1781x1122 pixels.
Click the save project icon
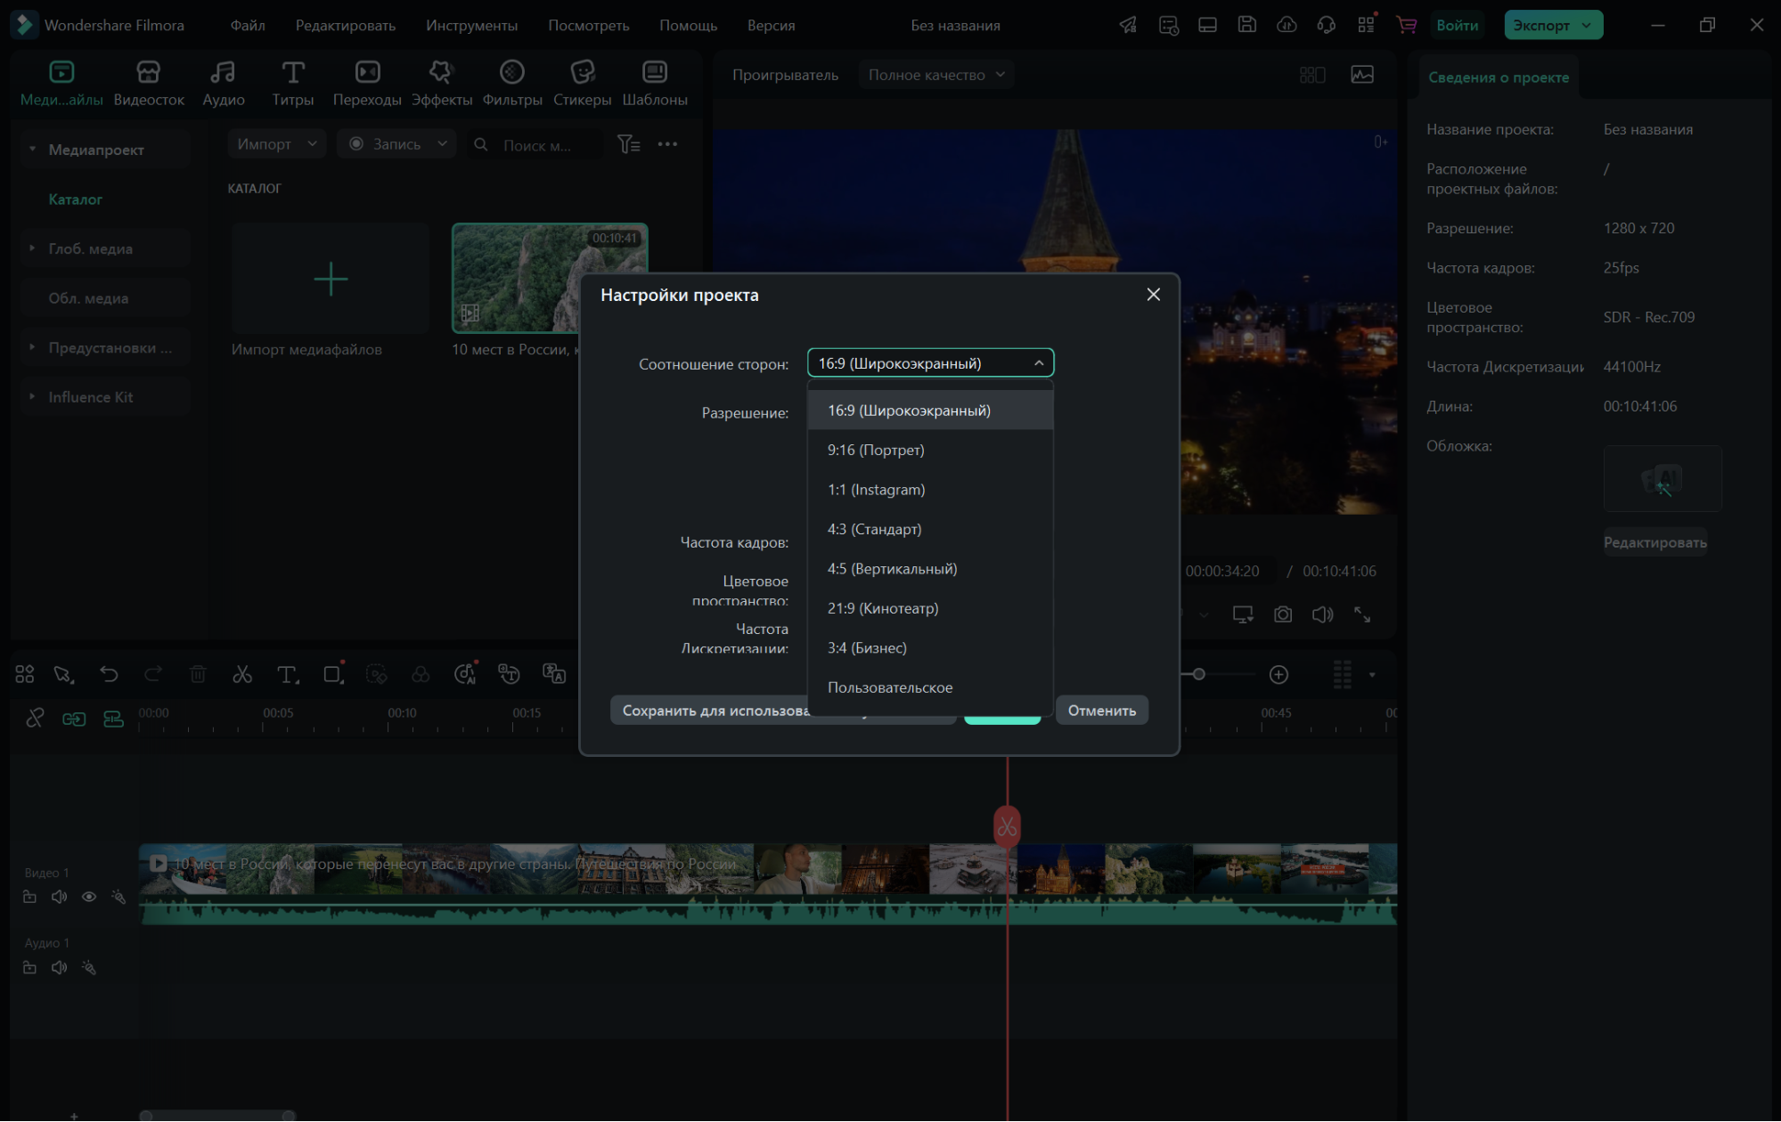pyautogui.click(x=1247, y=25)
